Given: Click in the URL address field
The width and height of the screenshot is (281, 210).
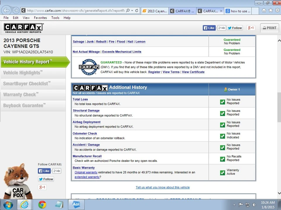Looking at the screenshot, I should click(x=76, y=10).
